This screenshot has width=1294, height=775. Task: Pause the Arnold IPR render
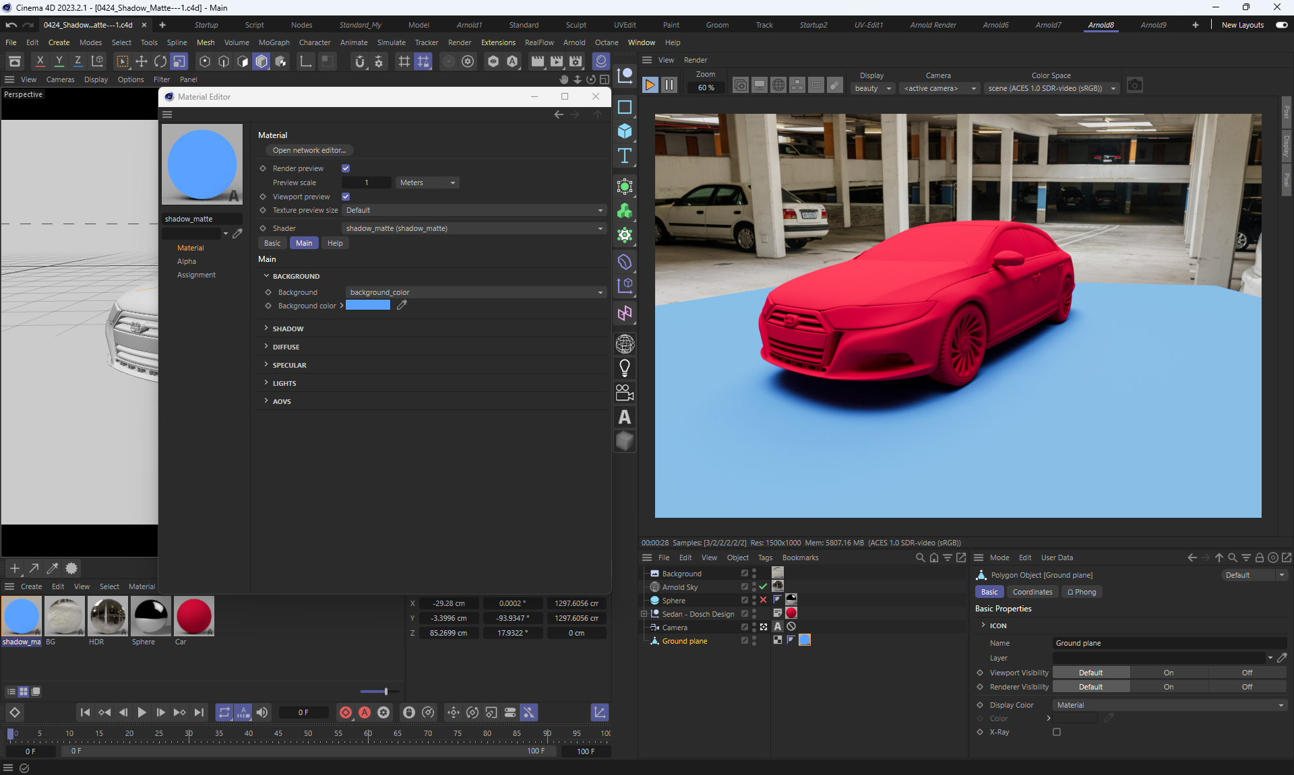point(669,85)
